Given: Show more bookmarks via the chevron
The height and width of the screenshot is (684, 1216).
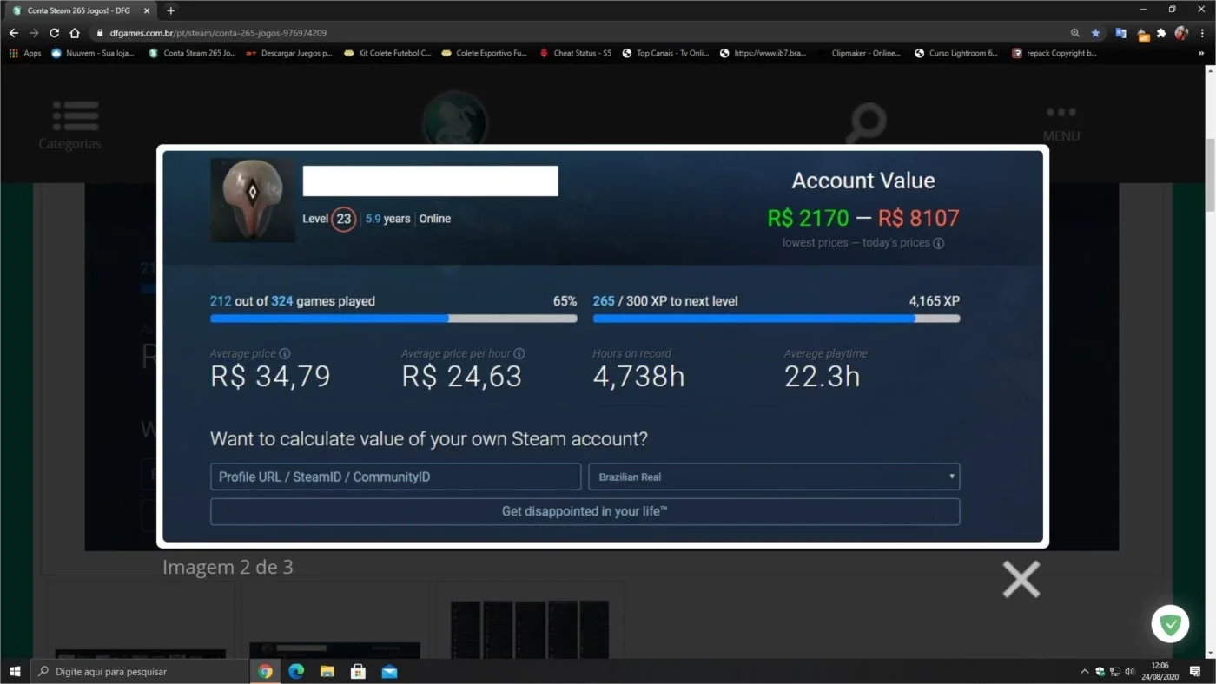Looking at the screenshot, I should click(x=1202, y=53).
